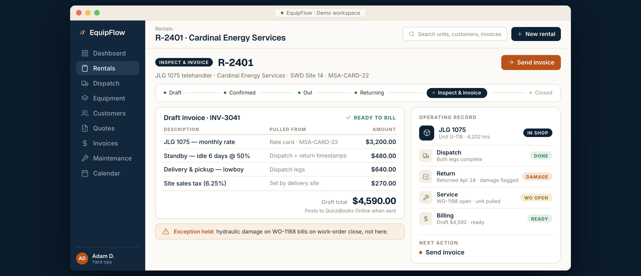Click the JLG 1075 unit cube icon
Image resolution: width=641 pixels, height=276 pixels.
427,133
